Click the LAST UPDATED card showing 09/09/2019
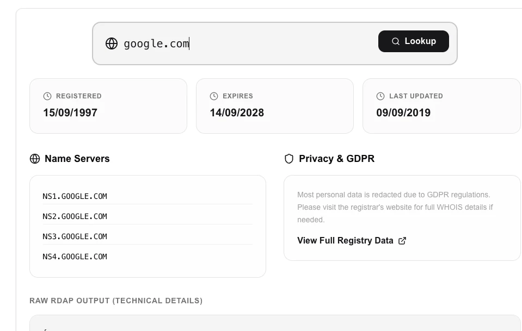This screenshot has height=331, width=522. 441,105
